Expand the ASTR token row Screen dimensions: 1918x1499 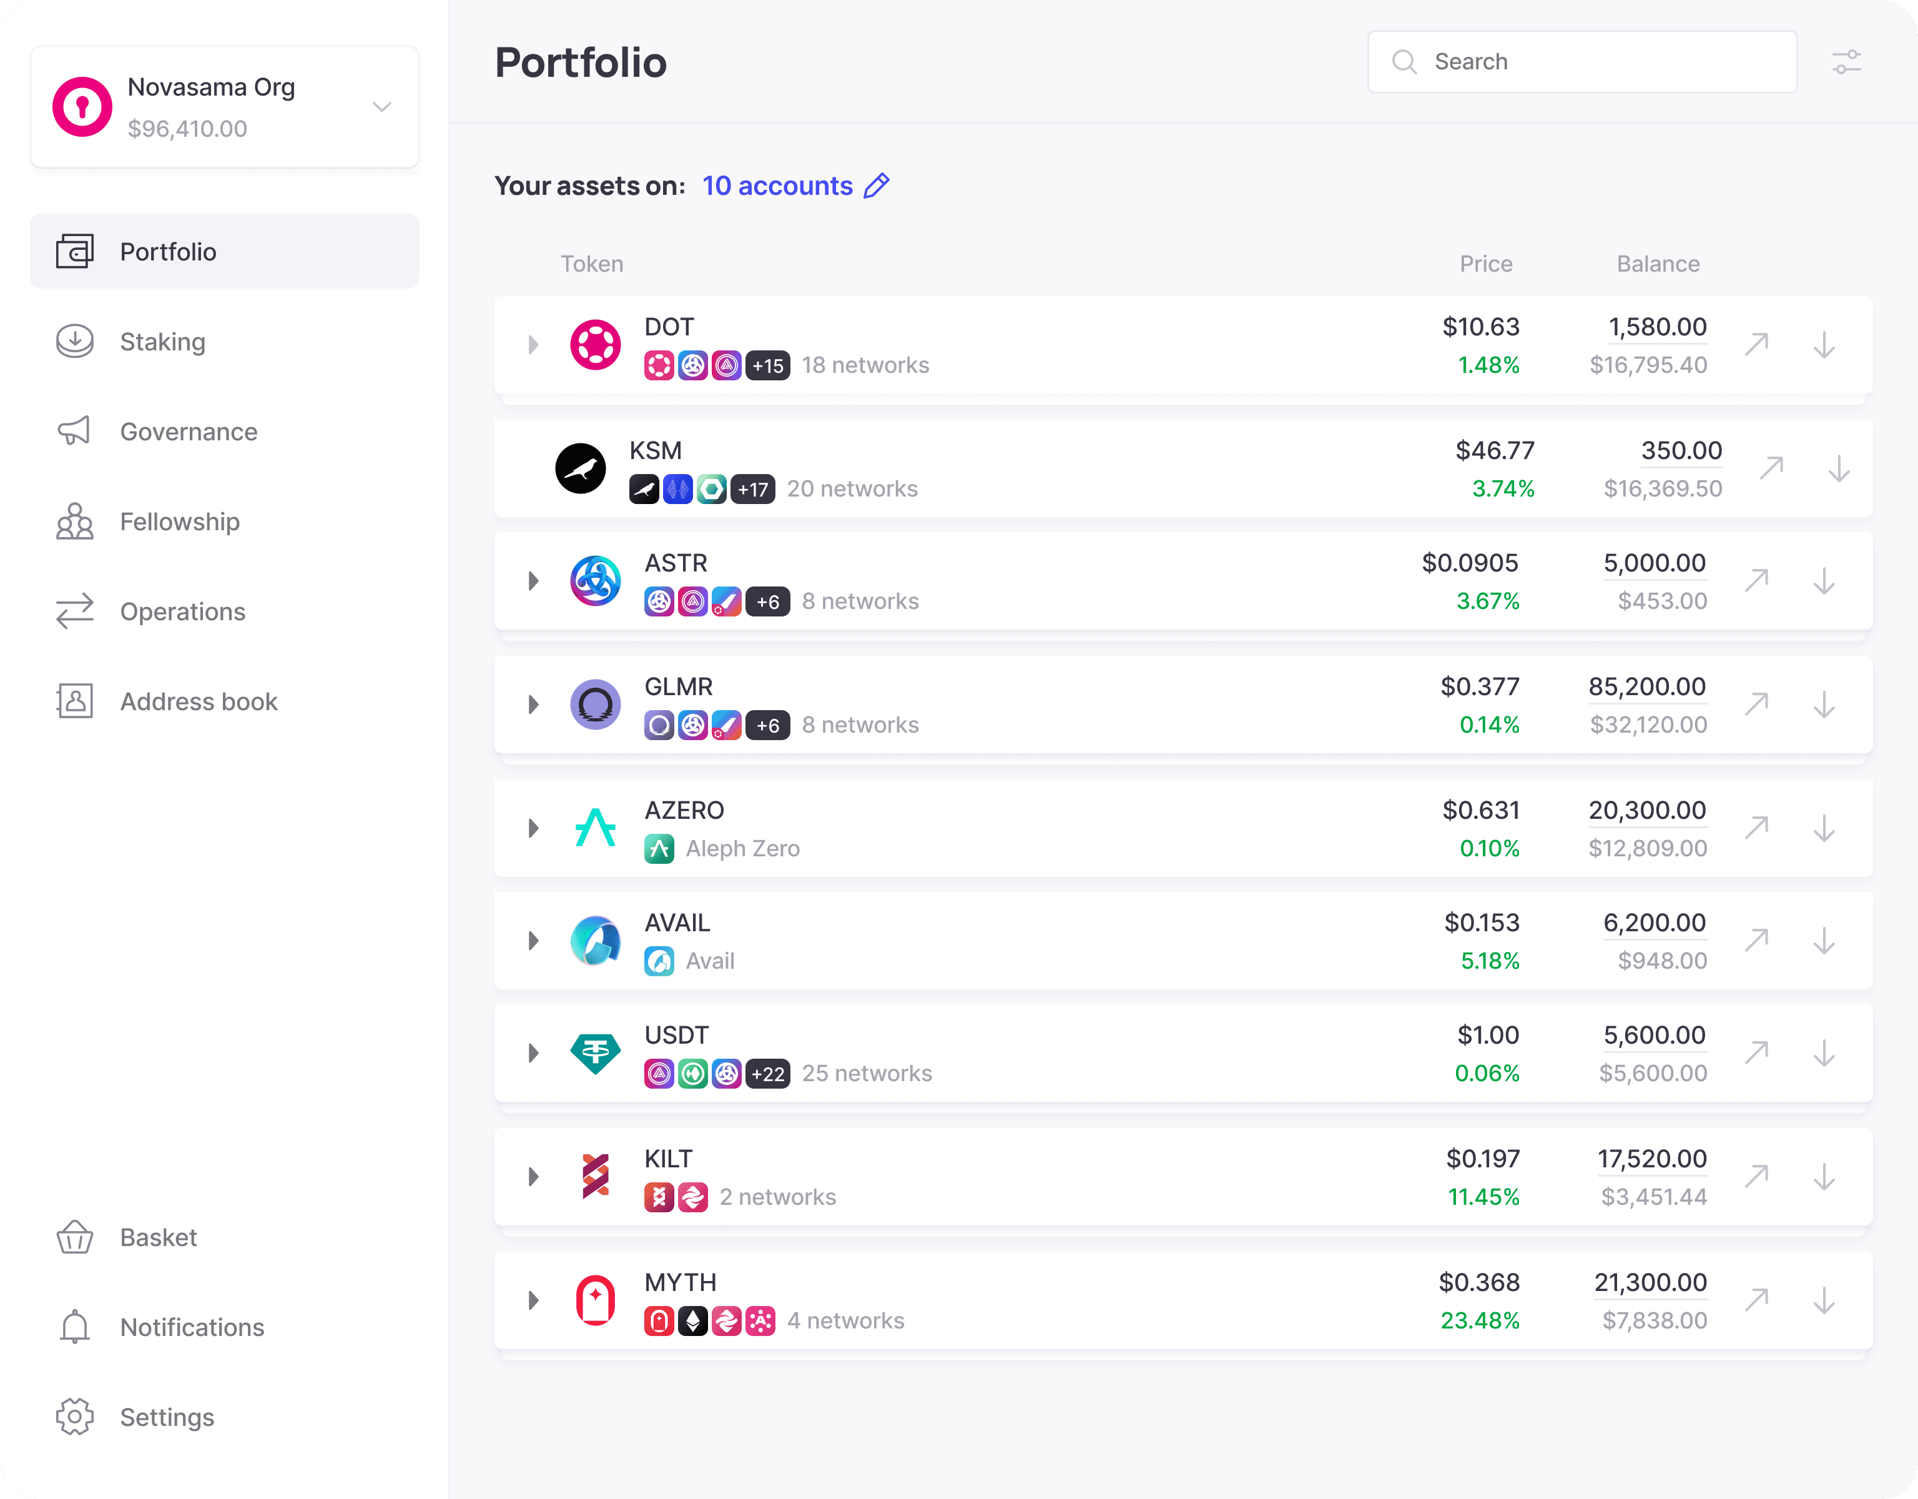[533, 581]
